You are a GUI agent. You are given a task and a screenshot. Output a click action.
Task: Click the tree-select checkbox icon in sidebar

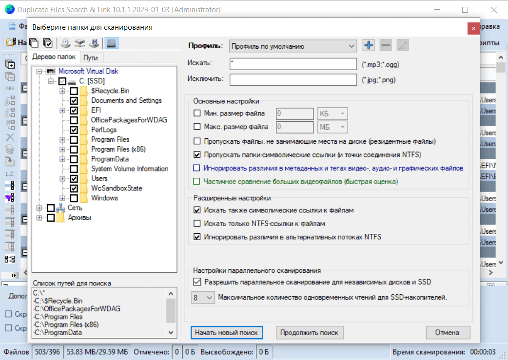click(10, 101)
